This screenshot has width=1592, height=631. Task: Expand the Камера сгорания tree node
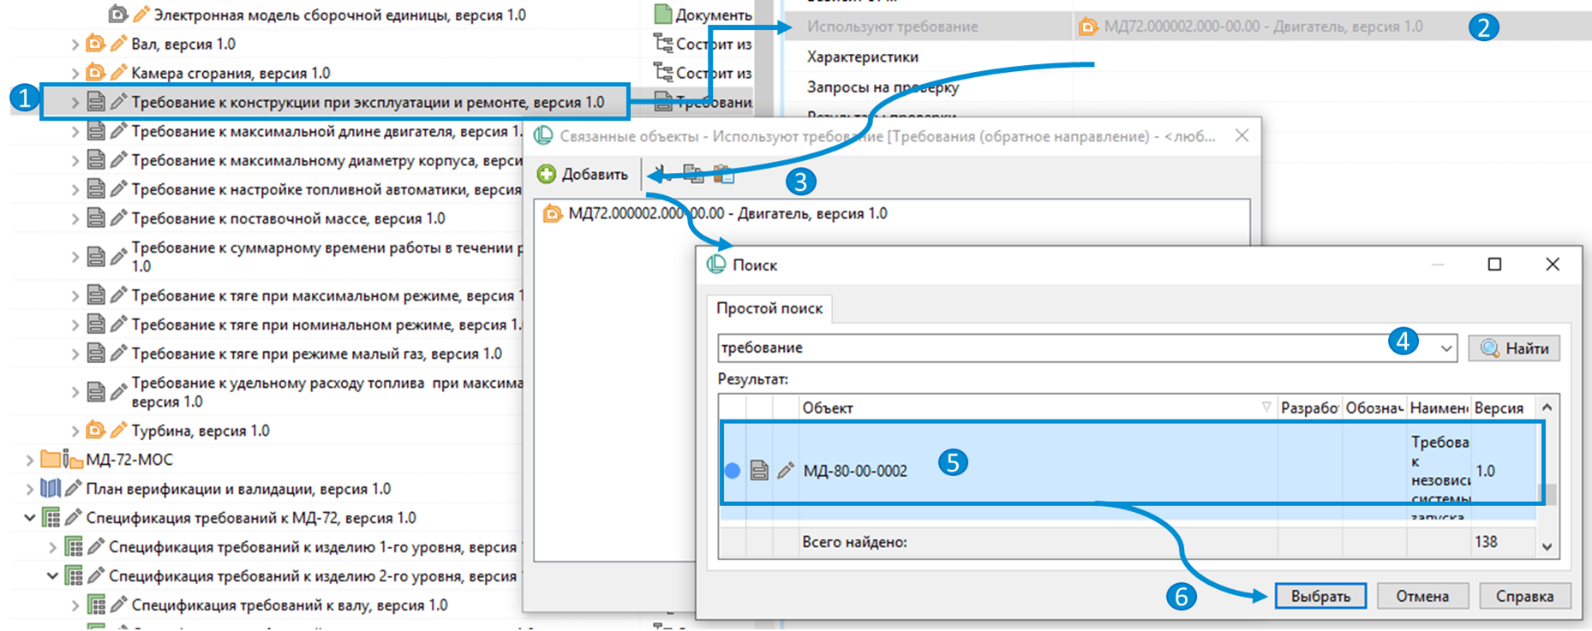pyautogui.click(x=75, y=74)
